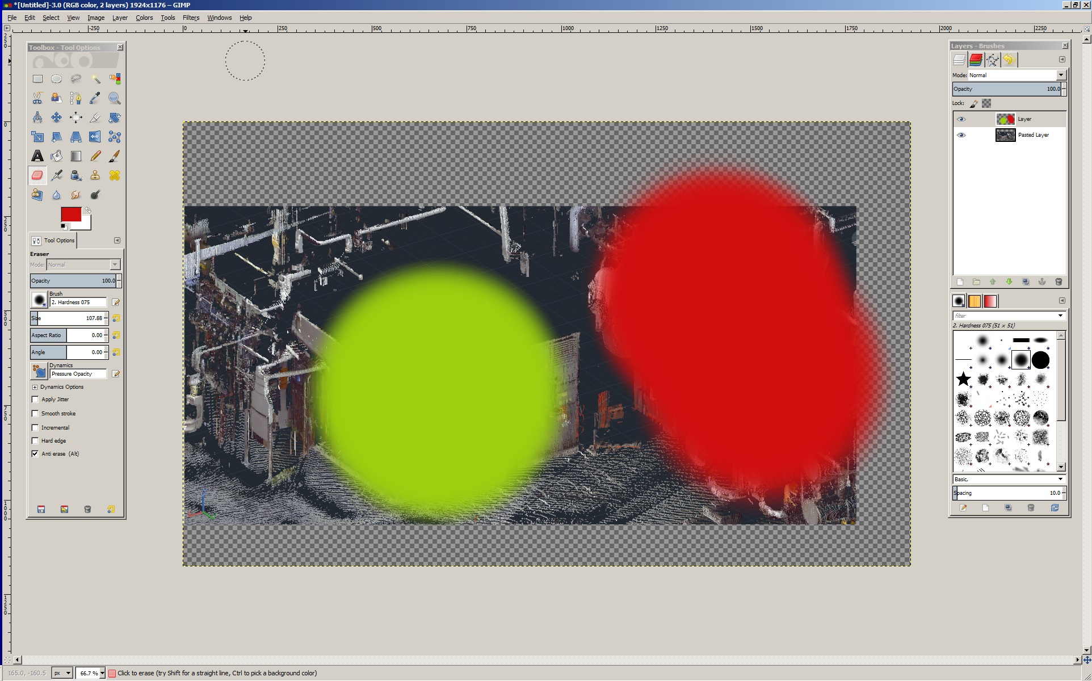Select the Clone stamp tool
The width and height of the screenshot is (1092, 681).
[95, 175]
